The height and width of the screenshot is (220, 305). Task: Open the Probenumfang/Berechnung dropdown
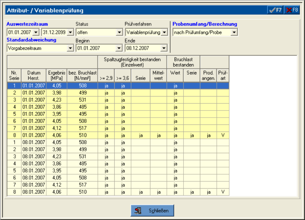click(x=234, y=32)
